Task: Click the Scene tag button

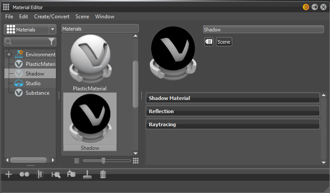Action: 224,41
